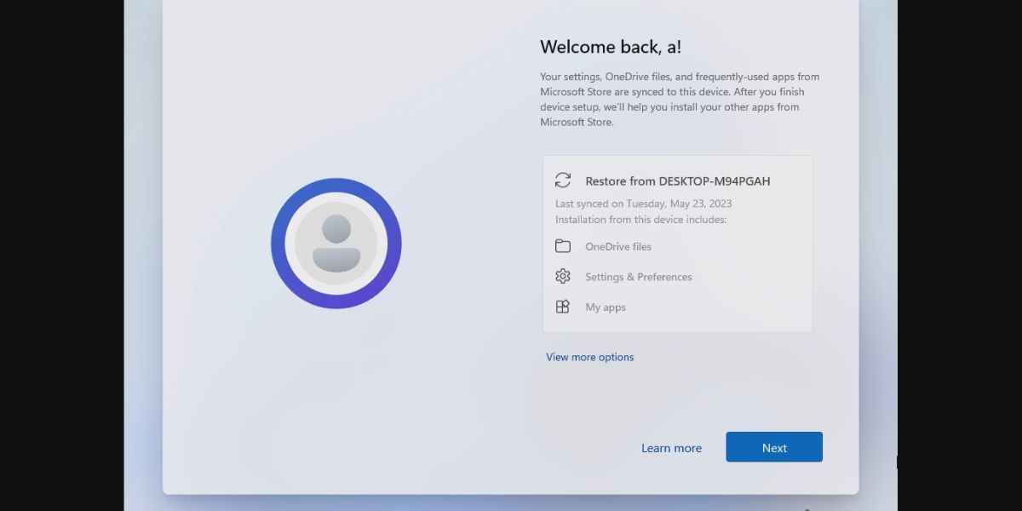Screen dimensions: 1022x511
Task: Select the Settings & Preferences entry
Action: coord(638,276)
